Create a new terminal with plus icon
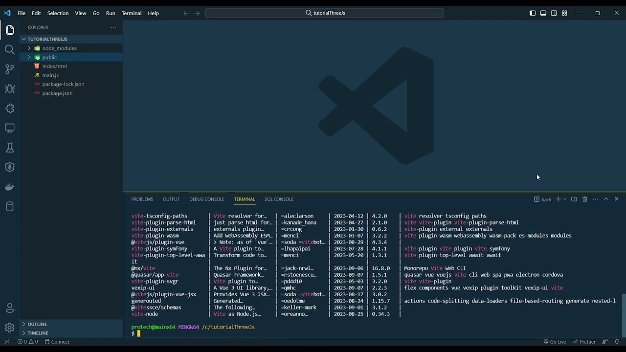Screen dimensions: 626x352 [558, 199]
